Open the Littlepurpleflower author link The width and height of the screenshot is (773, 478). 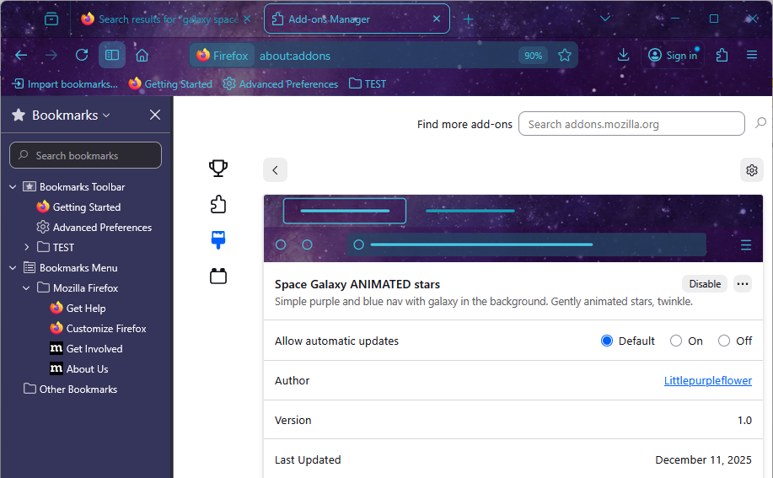(x=707, y=380)
